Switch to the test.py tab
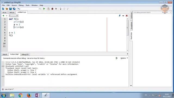This screenshot has width=174, height=98. click(x=12, y=12)
